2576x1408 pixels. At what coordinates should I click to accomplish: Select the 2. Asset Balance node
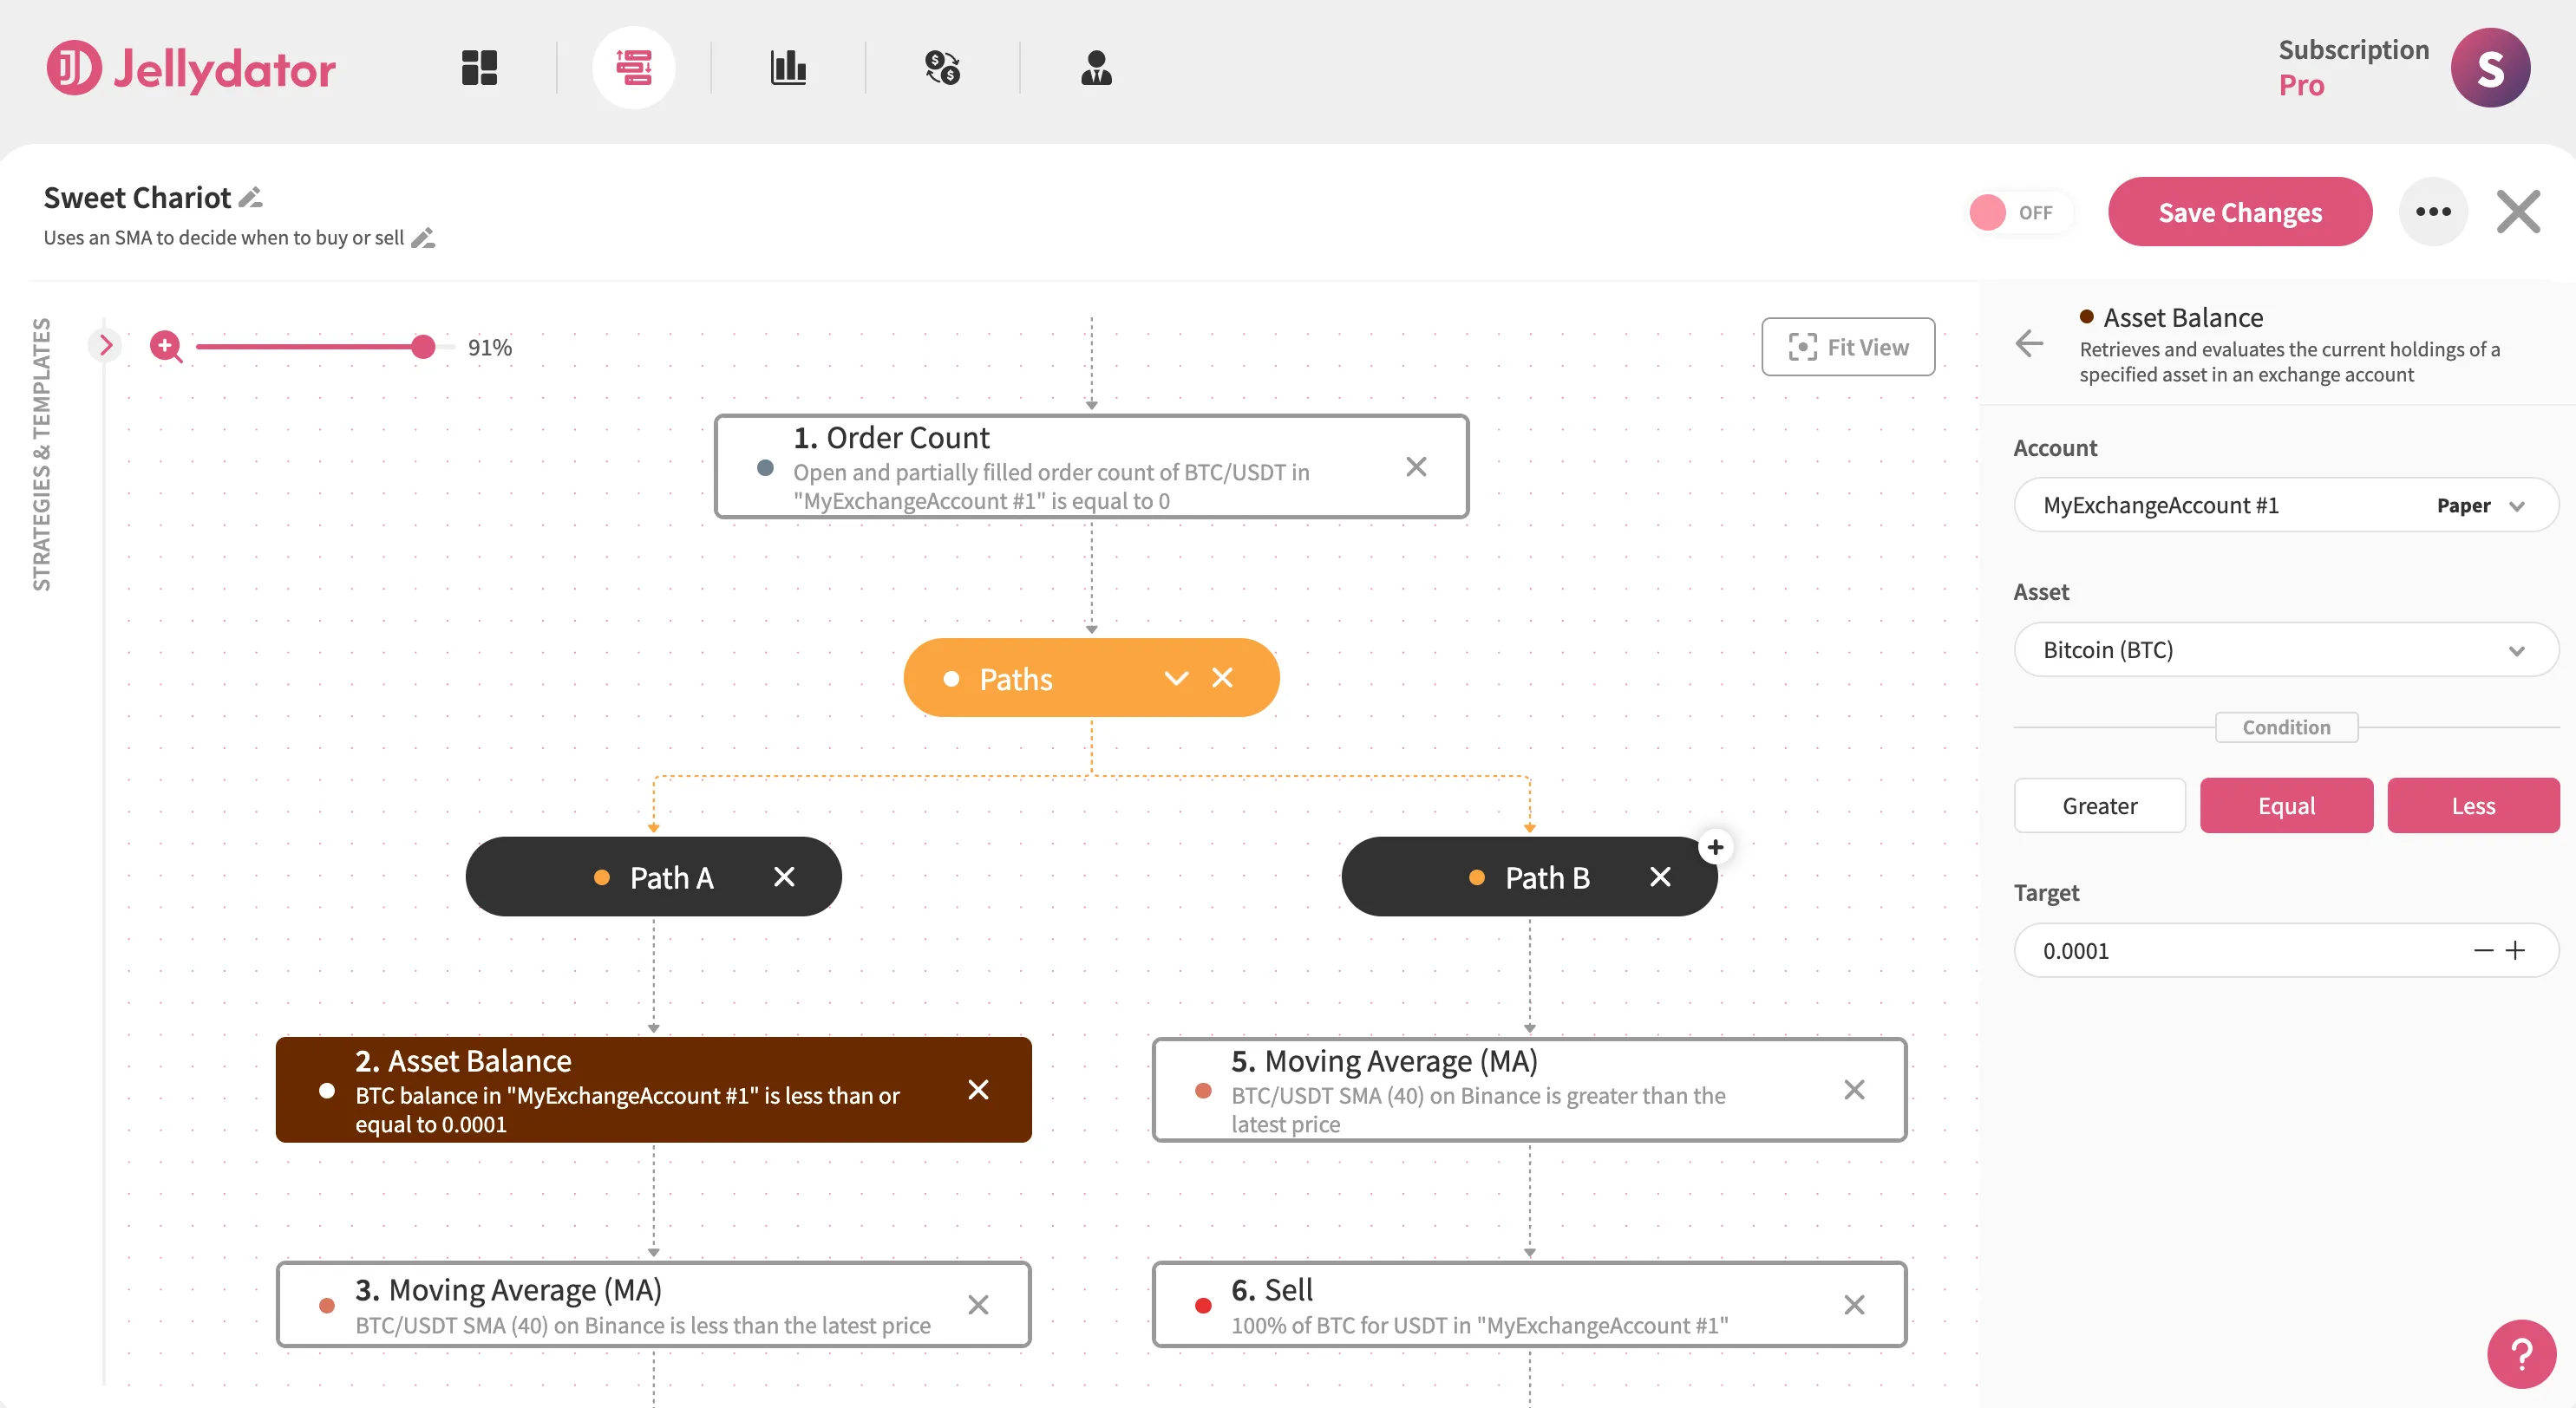coord(653,1089)
